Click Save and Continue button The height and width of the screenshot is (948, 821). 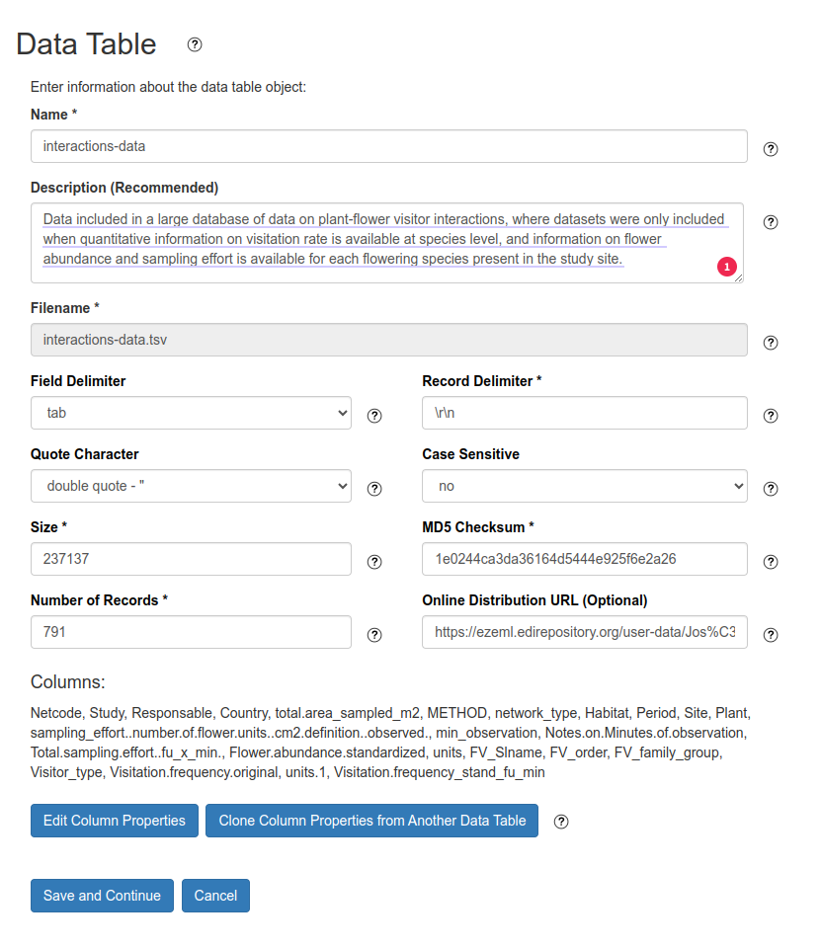(102, 896)
